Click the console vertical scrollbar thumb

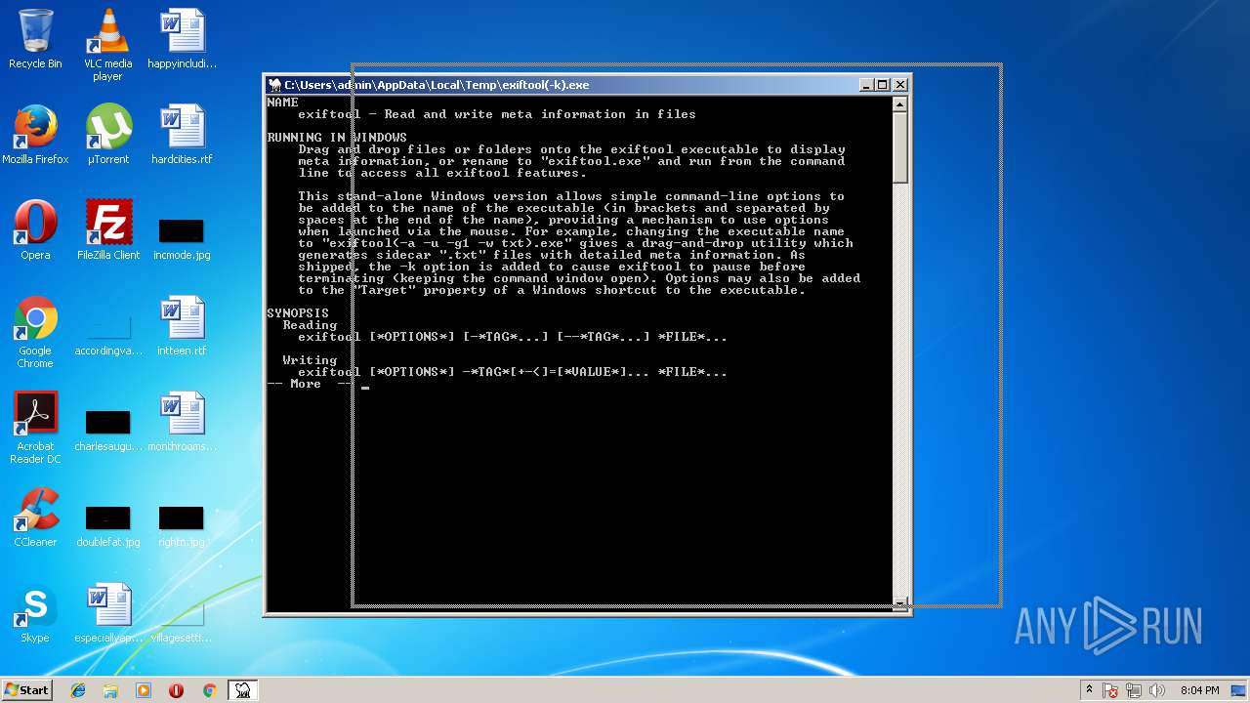pyautogui.click(x=900, y=147)
